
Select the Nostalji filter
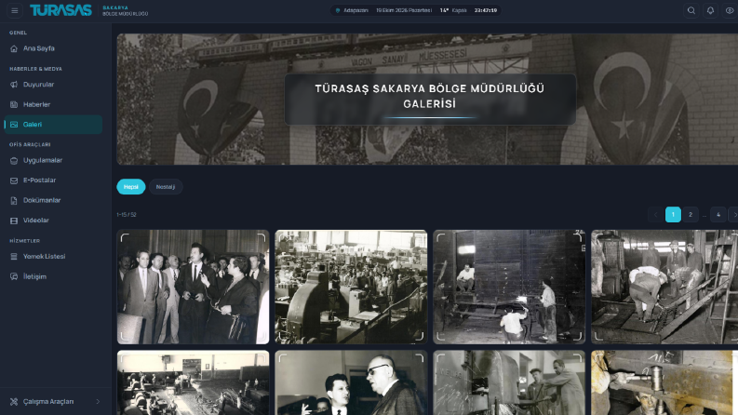(166, 187)
